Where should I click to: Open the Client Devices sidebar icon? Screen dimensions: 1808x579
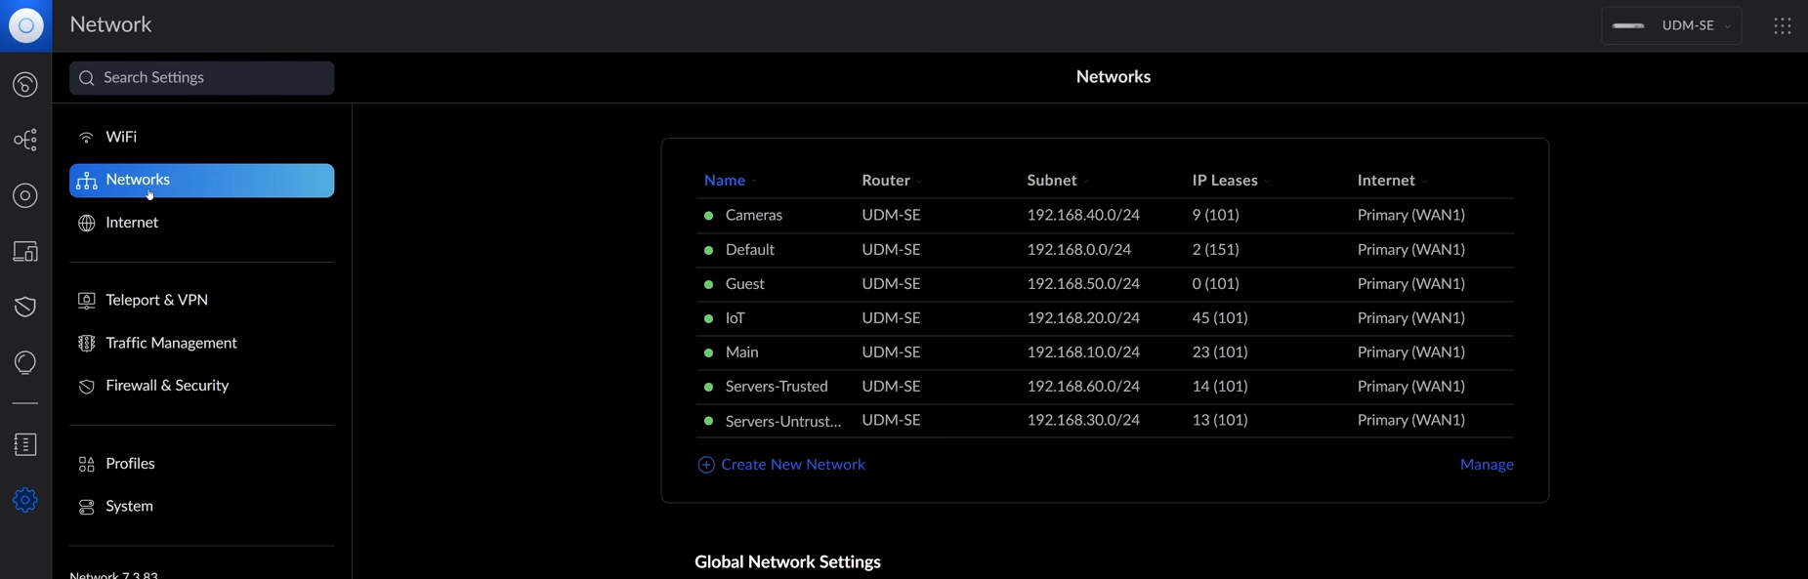pyautogui.click(x=24, y=251)
